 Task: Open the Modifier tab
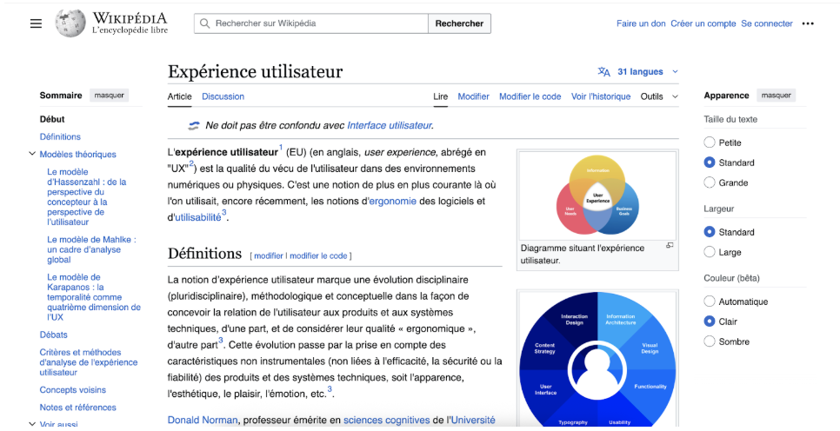pos(474,96)
